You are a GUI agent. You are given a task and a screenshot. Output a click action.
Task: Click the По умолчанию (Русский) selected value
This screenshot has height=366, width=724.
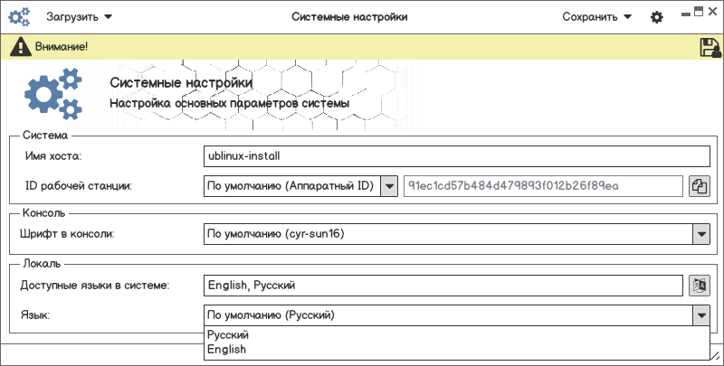point(271,315)
